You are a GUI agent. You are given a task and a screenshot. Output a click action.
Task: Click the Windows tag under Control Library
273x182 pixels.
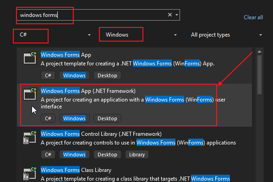tap(74, 155)
